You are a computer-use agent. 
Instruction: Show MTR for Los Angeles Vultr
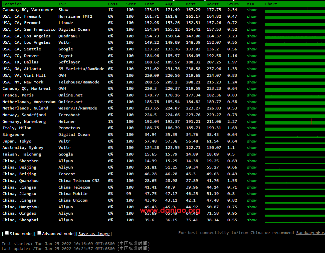[x=252, y=42]
